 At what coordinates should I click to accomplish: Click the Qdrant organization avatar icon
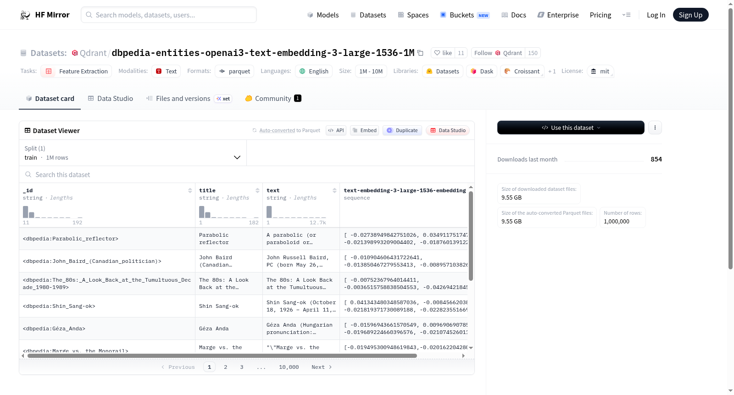tap(75, 53)
